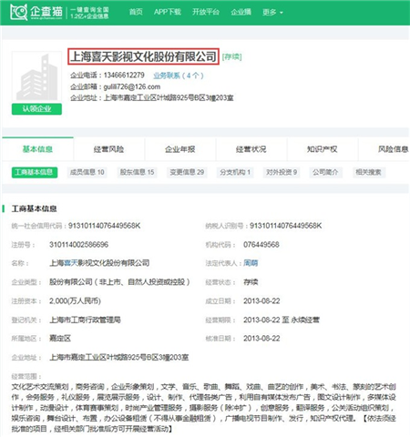The image size is (410, 437).
Task: Expand the 更多 dropdown menu
Action: tap(272, 12)
